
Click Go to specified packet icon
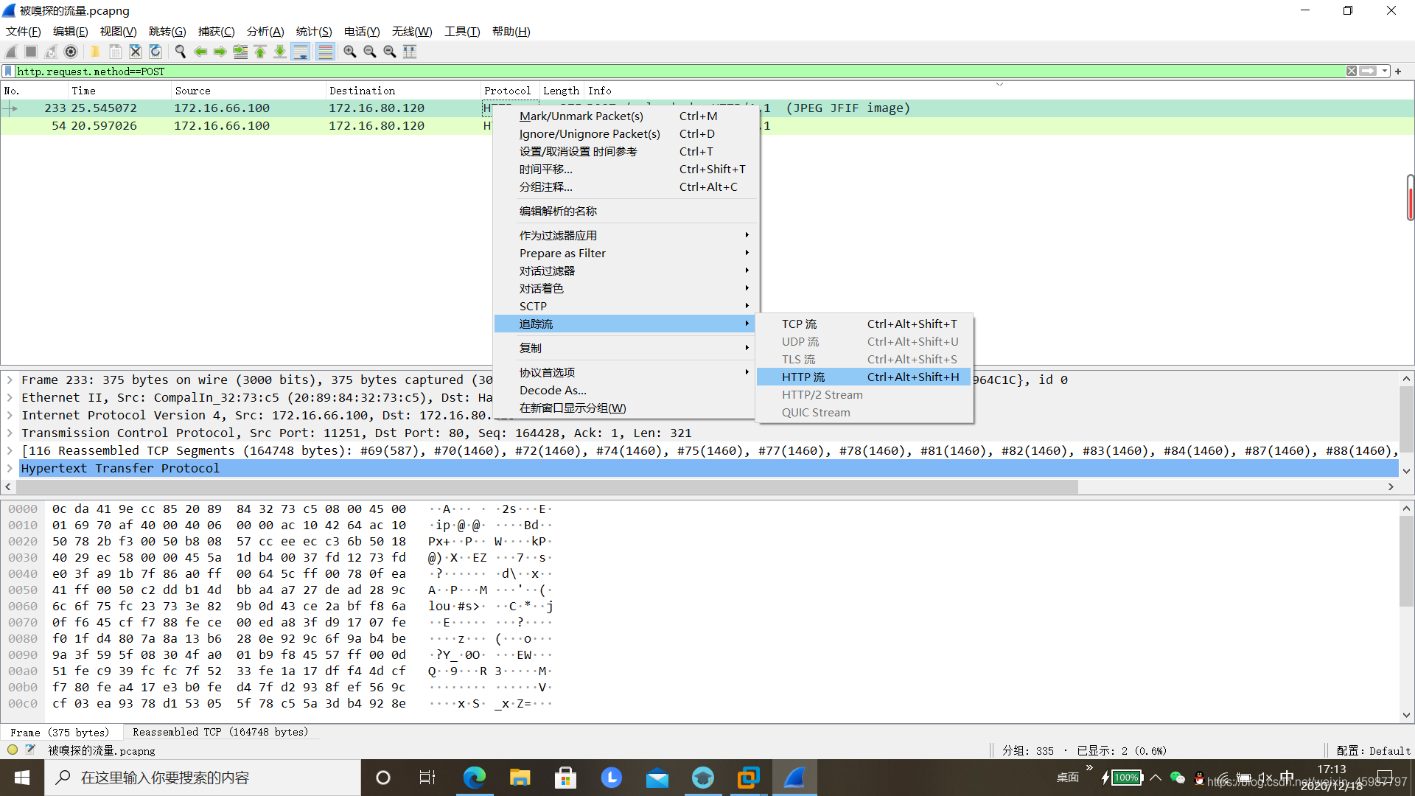pyautogui.click(x=240, y=52)
